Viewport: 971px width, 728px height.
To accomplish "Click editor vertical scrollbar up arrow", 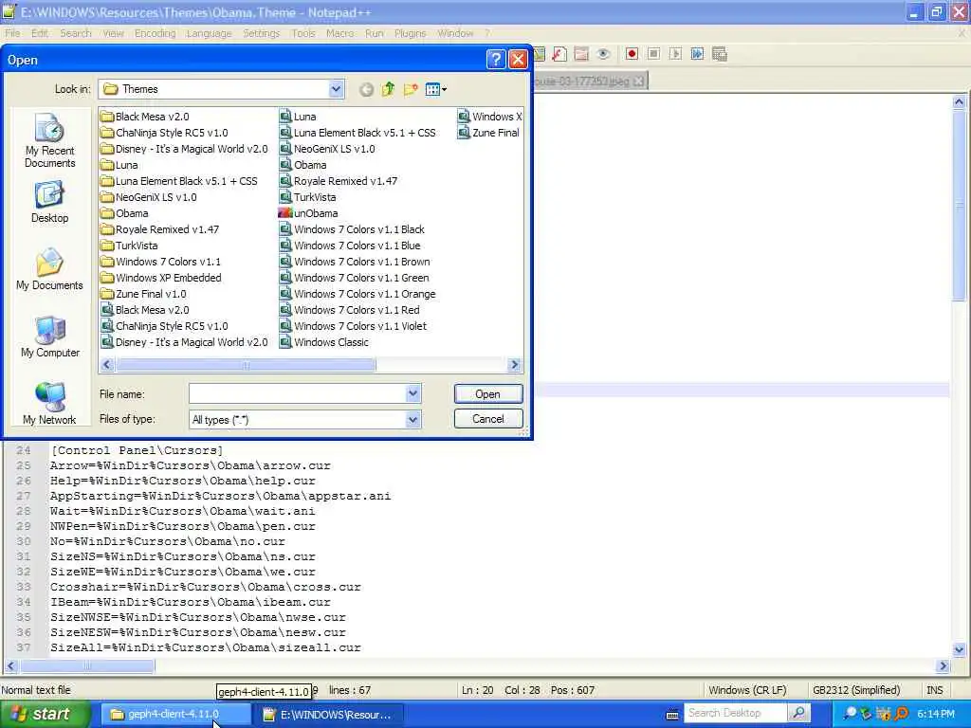I will click(x=959, y=101).
